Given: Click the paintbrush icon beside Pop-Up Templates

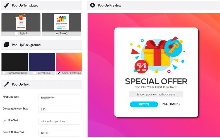Looking at the screenshot, I should (6, 6).
